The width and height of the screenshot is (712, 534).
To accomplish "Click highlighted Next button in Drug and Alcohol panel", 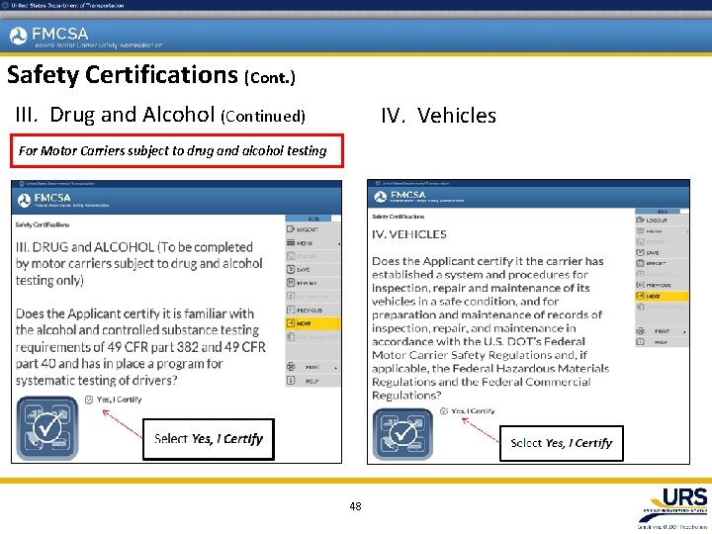I will [x=312, y=323].
